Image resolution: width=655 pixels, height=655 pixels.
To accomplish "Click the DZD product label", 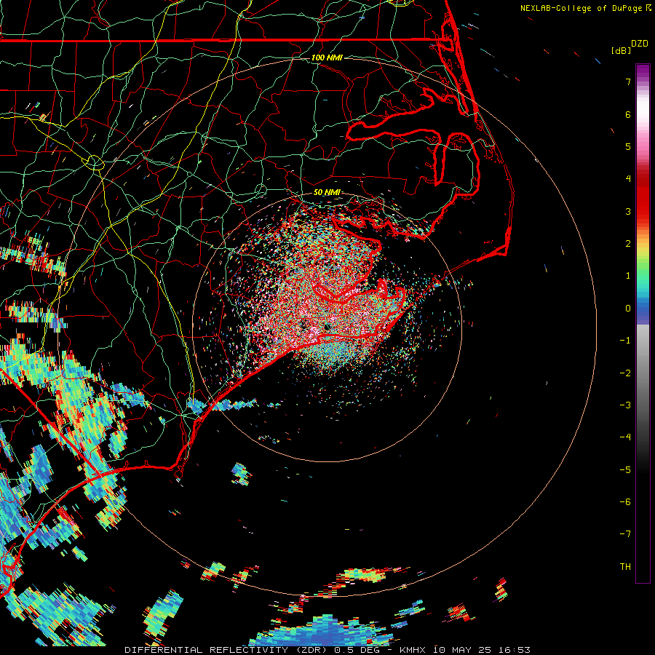I will [640, 44].
